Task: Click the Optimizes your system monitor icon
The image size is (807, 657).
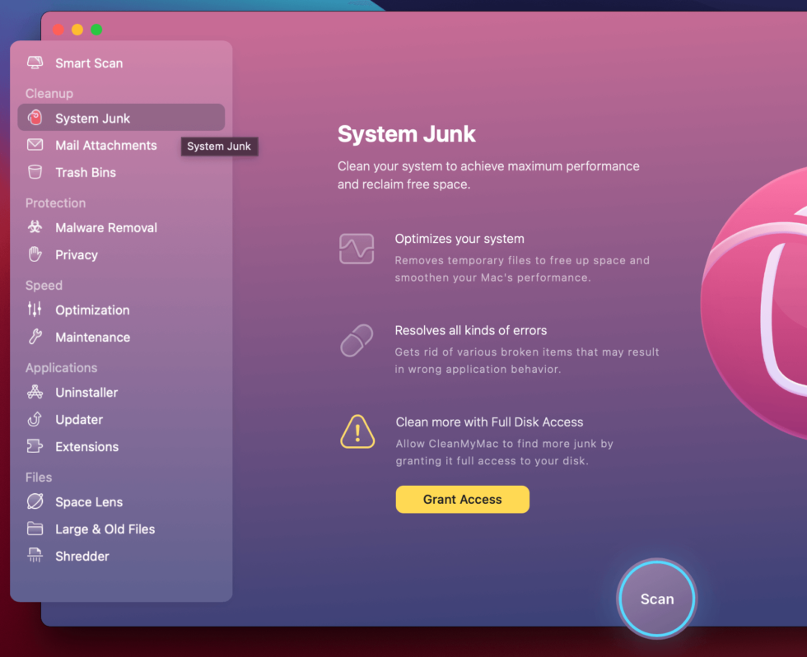Action: 357,249
